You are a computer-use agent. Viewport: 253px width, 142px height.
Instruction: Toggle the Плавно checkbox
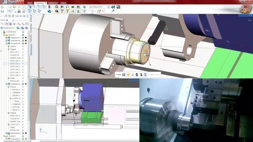coord(7,20)
